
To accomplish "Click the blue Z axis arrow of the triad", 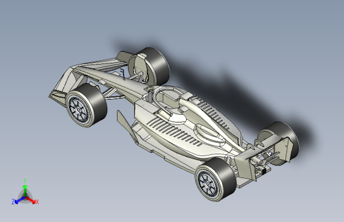I will pos(20,200).
